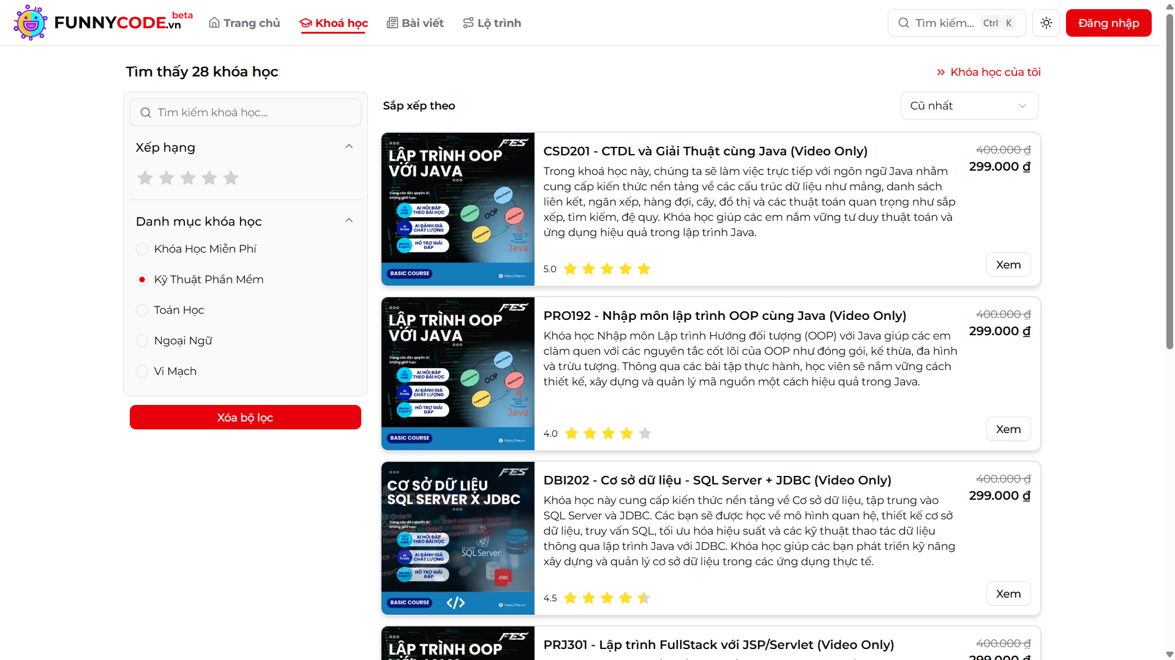The height and width of the screenshot is (660, 1175).
Task: Click the 299.000 đ price of PRO192
Action: point(1000,331)
